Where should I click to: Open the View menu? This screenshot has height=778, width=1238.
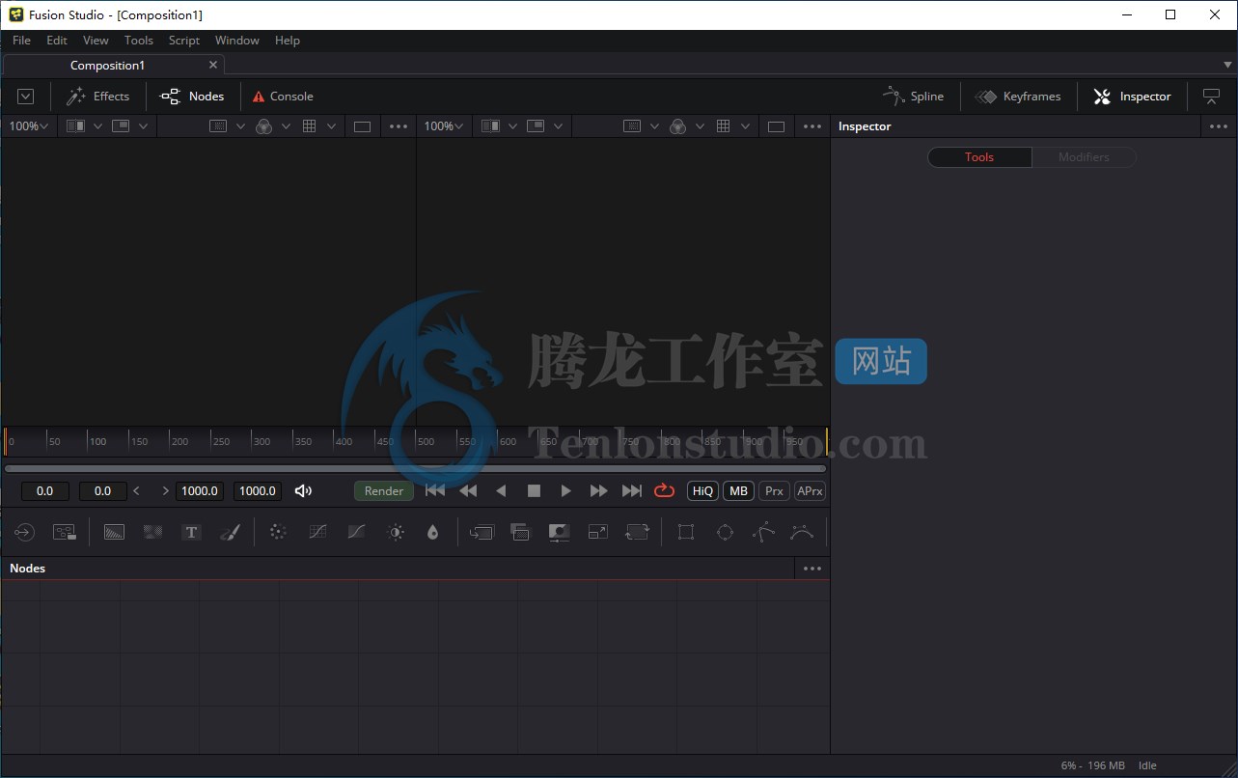pos(96,41)
